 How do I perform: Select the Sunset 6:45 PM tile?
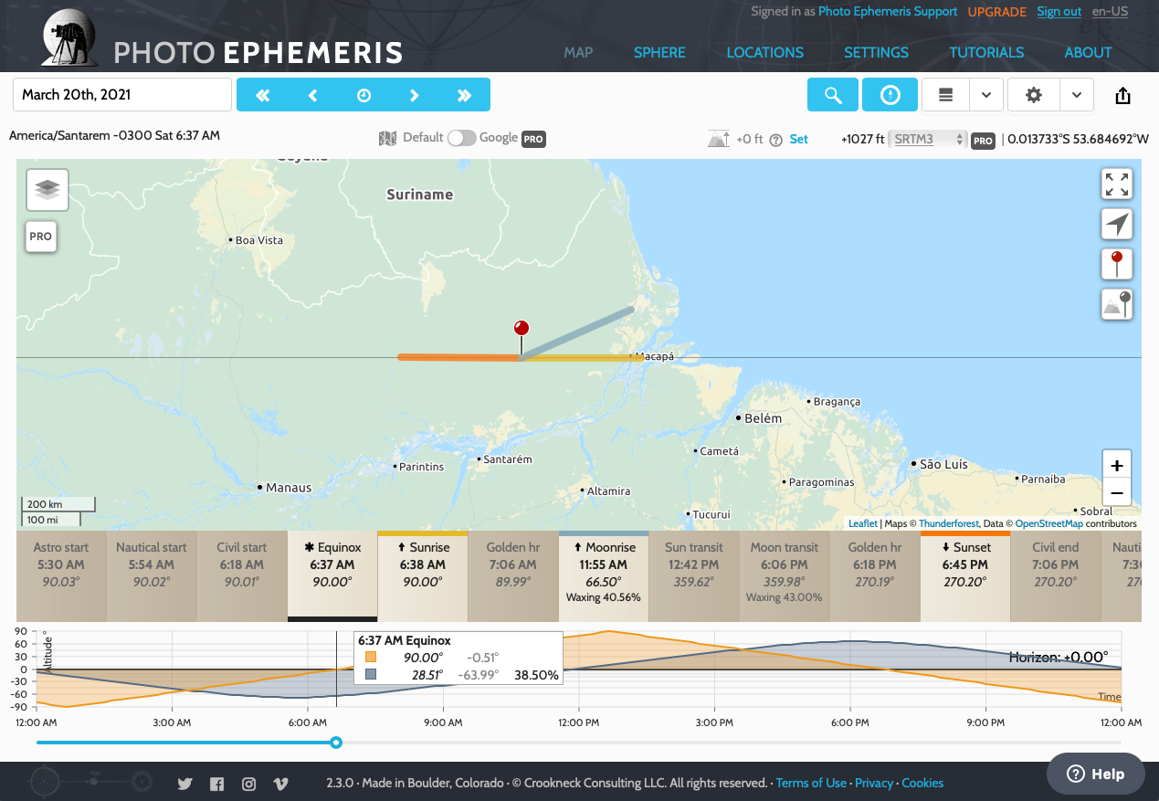point(965,577)
